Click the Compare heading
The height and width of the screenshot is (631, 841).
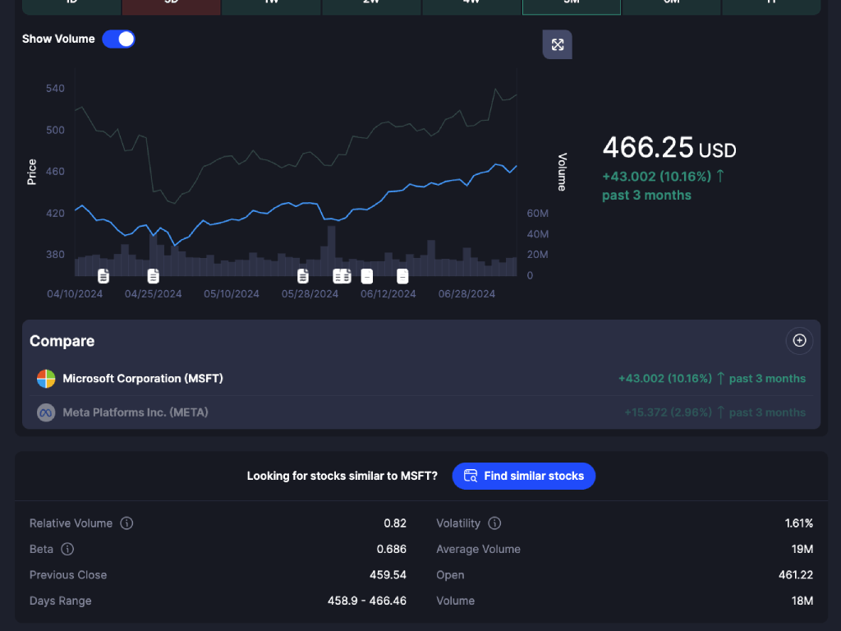[x=62, y=341]
